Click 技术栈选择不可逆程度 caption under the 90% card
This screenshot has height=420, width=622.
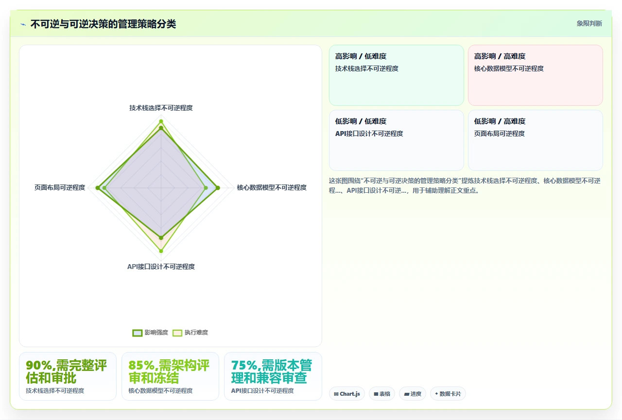click(55, 391)
